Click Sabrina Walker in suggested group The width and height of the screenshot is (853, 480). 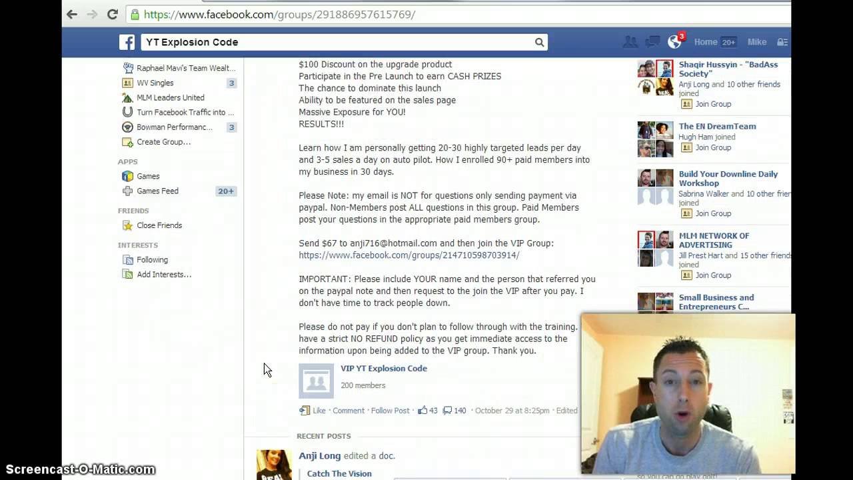pyautogui.click(x=704, y=194)
